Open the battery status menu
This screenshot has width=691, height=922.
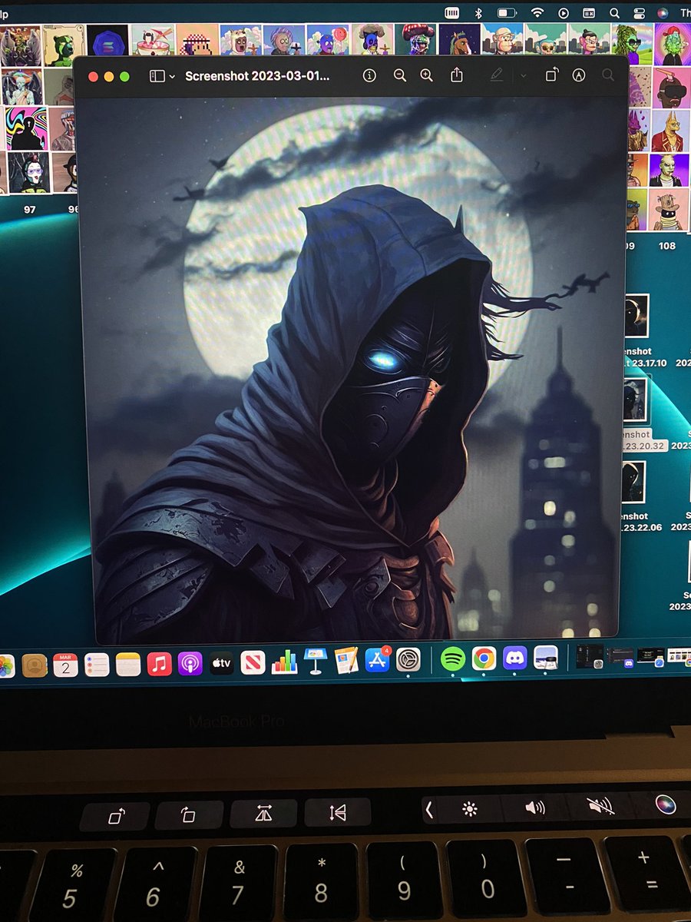tap(506, 13)
